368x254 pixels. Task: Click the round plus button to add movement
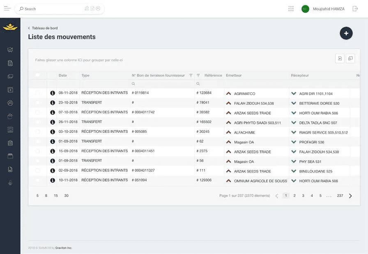(346, 33)
